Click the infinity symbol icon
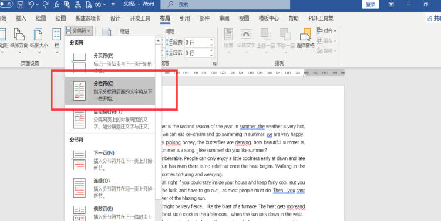Image resolution: width=441 pixels, height=221 pixels. tap(97, 5)
